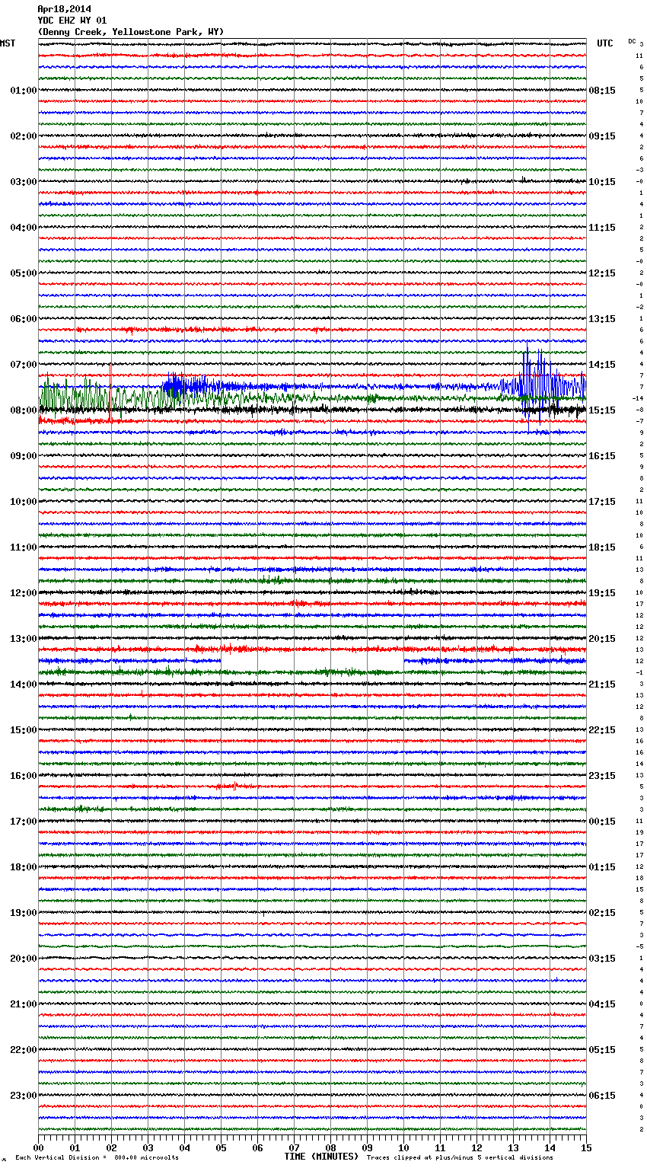647x1168 pixels.
Task: Click minute tick '15' on bottom axis
Action: (586, 1147)
